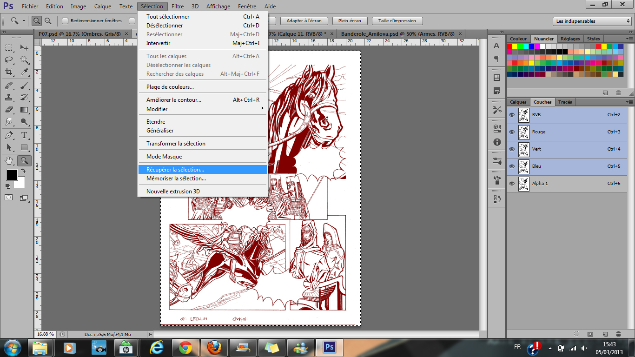Viewport: 635px width, 357px height.
Task: Choose Zoom In mode in options bar
Action: 37,20
